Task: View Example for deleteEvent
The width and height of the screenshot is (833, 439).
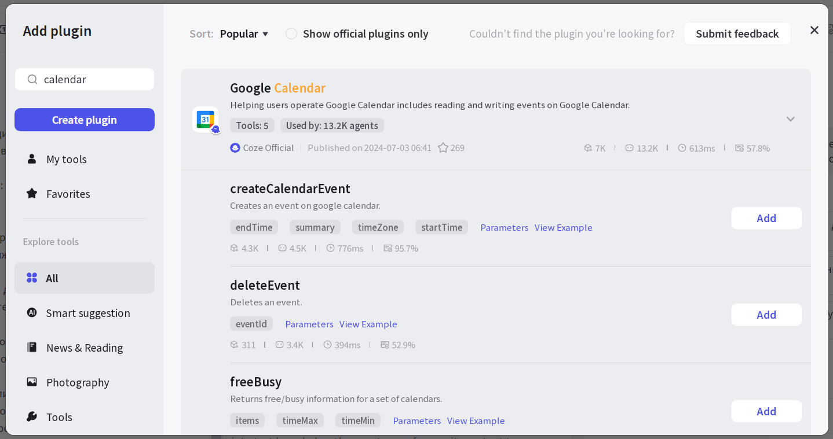Action: (368, 324)
